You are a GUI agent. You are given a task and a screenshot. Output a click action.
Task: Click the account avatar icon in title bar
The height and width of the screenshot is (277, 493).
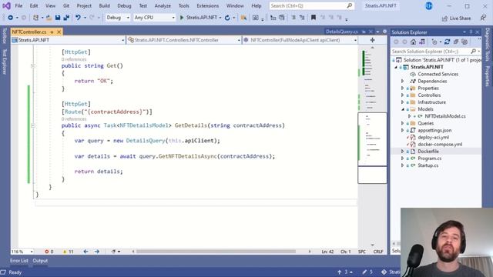tap(429, 5)
